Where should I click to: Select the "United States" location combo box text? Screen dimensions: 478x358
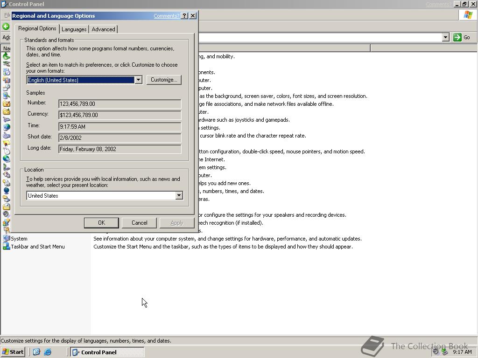(x=43, y=196)
